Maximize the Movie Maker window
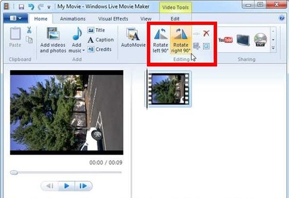This screenshot has width=289, height=198. (260, 4)
